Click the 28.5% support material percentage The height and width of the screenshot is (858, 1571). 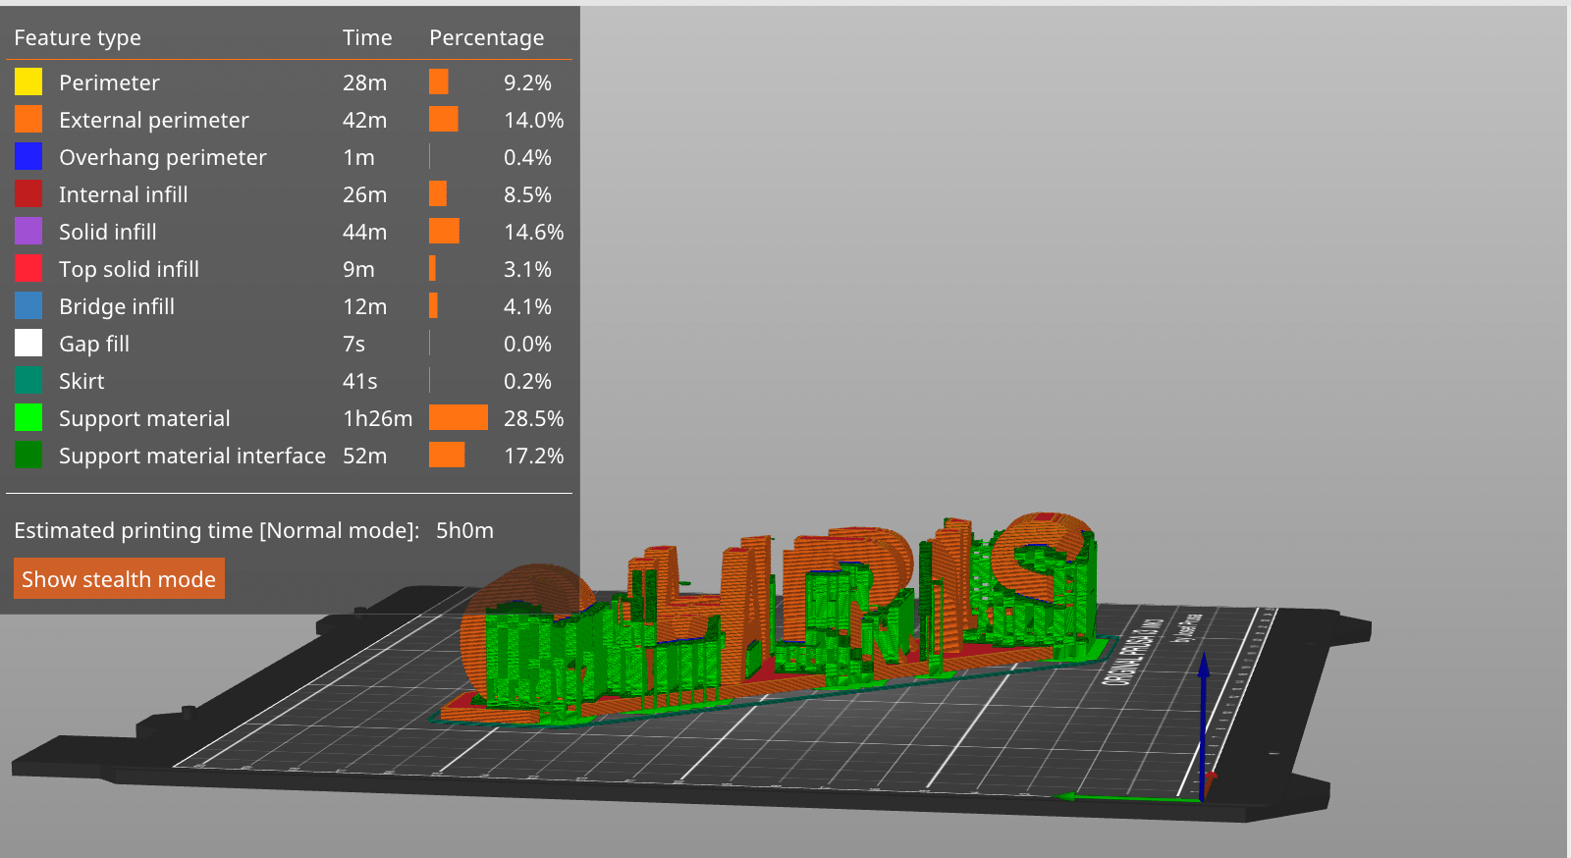(534, 418)
